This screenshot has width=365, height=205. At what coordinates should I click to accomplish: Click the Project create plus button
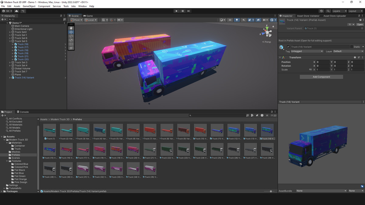(x=3, y=115)
